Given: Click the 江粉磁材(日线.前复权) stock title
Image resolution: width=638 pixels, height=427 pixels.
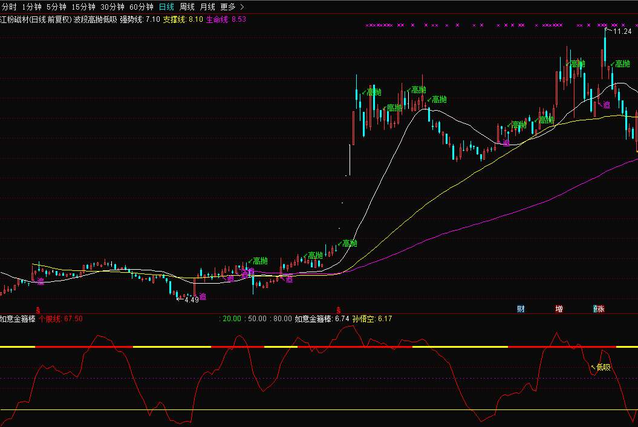Looking at the screenshot, I should pos(36,19).
